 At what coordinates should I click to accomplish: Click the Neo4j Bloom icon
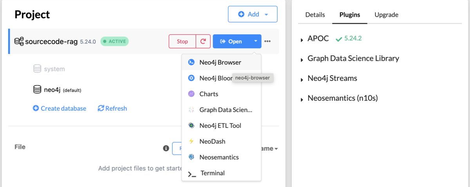(x=191, y=78)
